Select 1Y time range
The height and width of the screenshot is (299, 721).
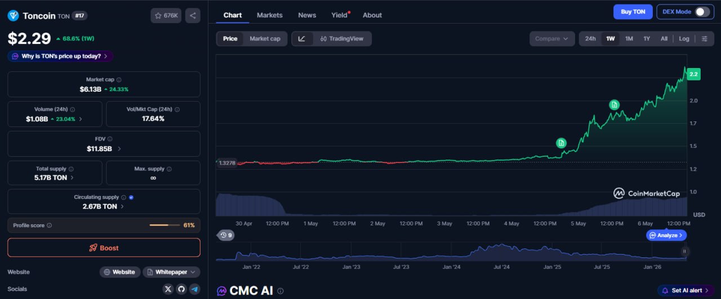647,39
